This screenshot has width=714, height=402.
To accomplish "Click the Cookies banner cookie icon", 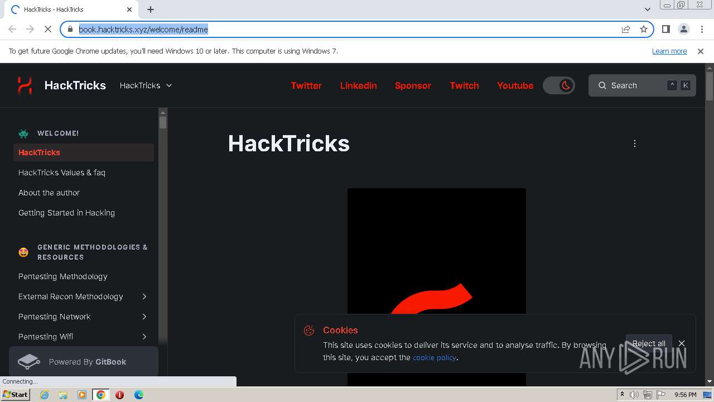I will point(309,331).
